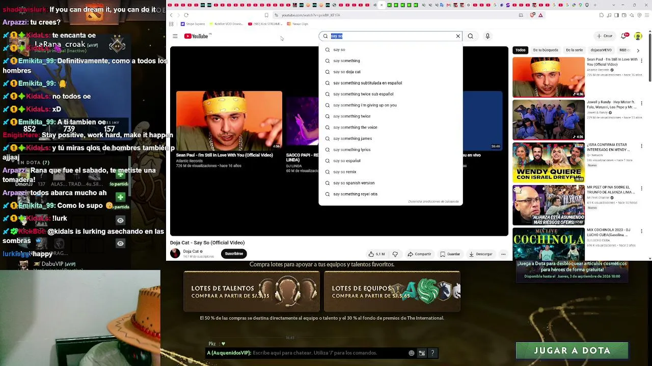Open options for Sean Paul sidebar video
This screenshot has width=652, height=366.
pos(641,60)
